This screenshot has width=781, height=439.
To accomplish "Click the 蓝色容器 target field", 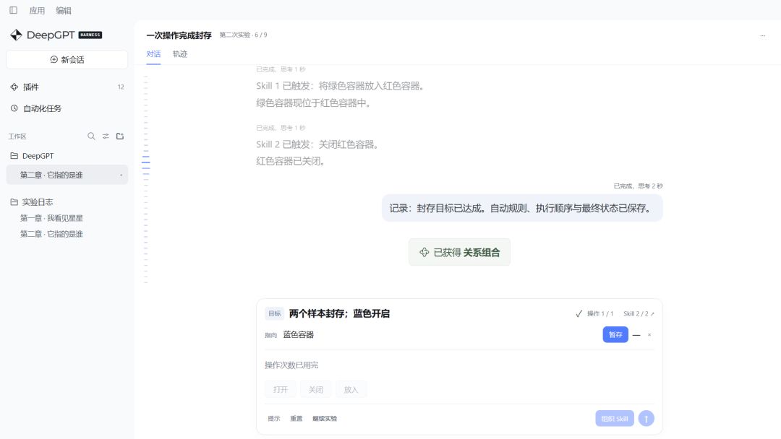I will [x=299, y=335].
